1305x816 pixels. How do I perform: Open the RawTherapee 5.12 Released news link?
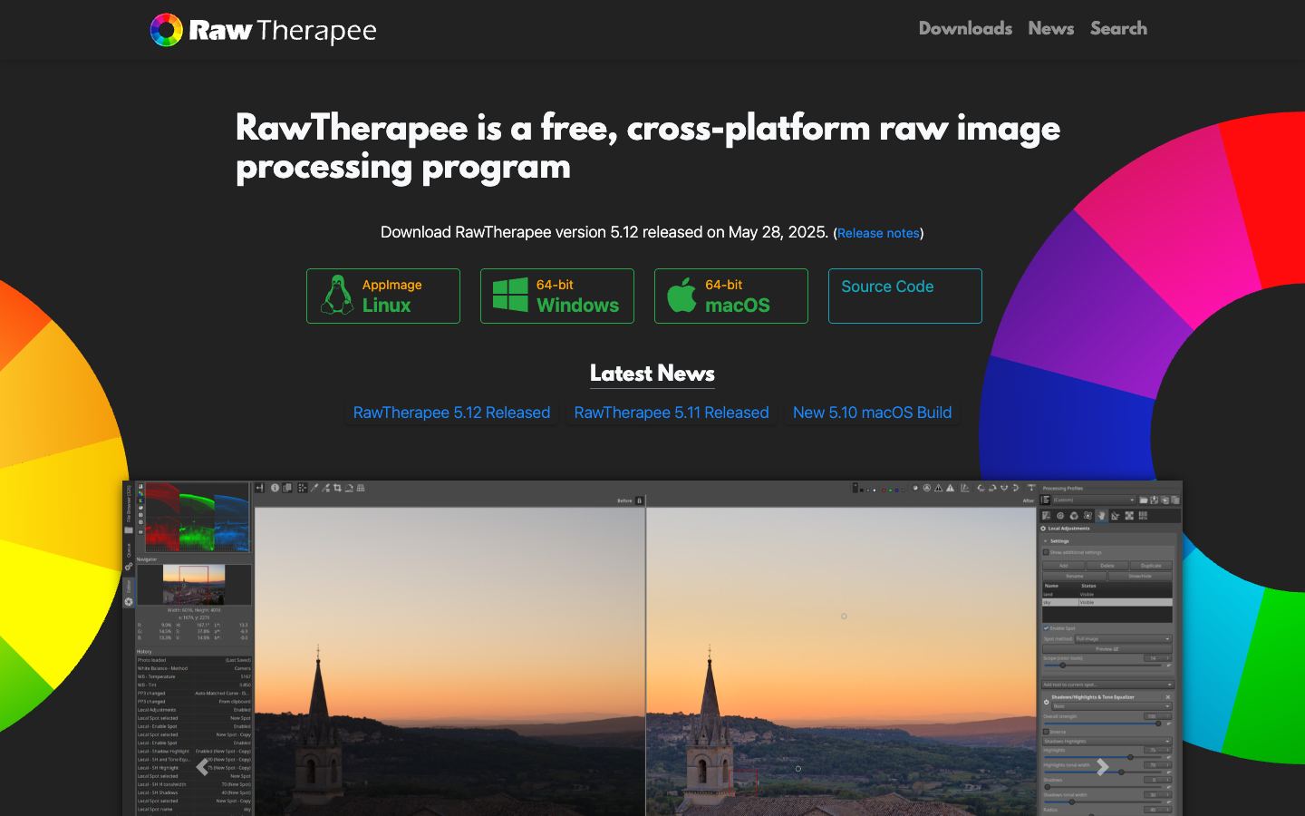coord(451,413)
